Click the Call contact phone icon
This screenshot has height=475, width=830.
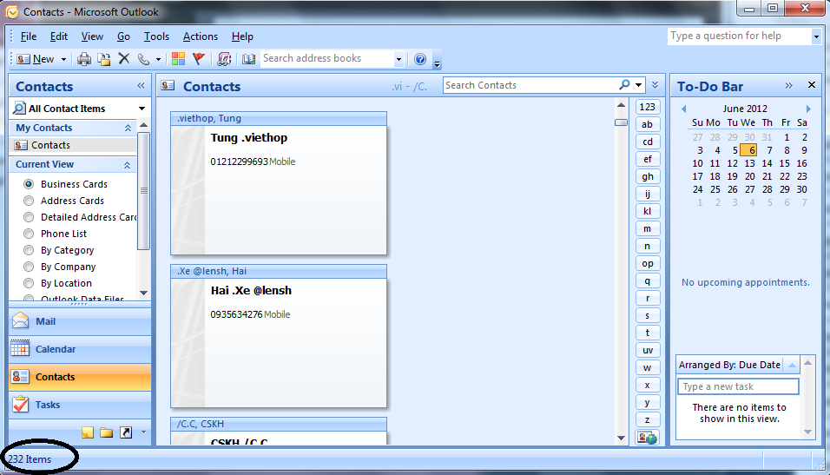143,59
